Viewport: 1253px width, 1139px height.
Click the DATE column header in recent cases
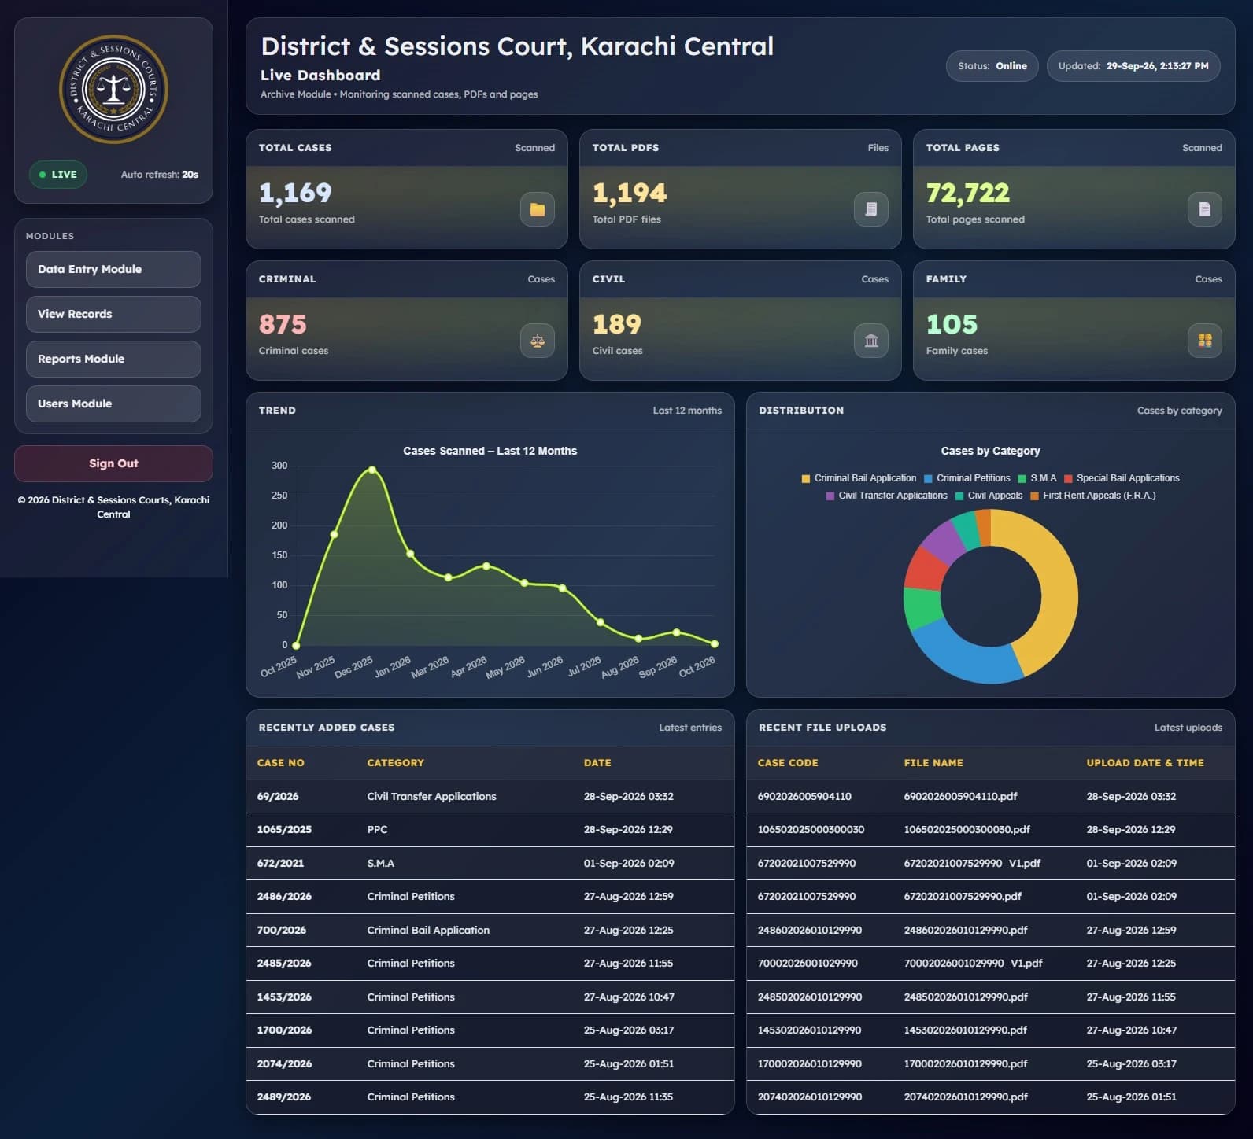pyautogui.click(x=597, y=763)
